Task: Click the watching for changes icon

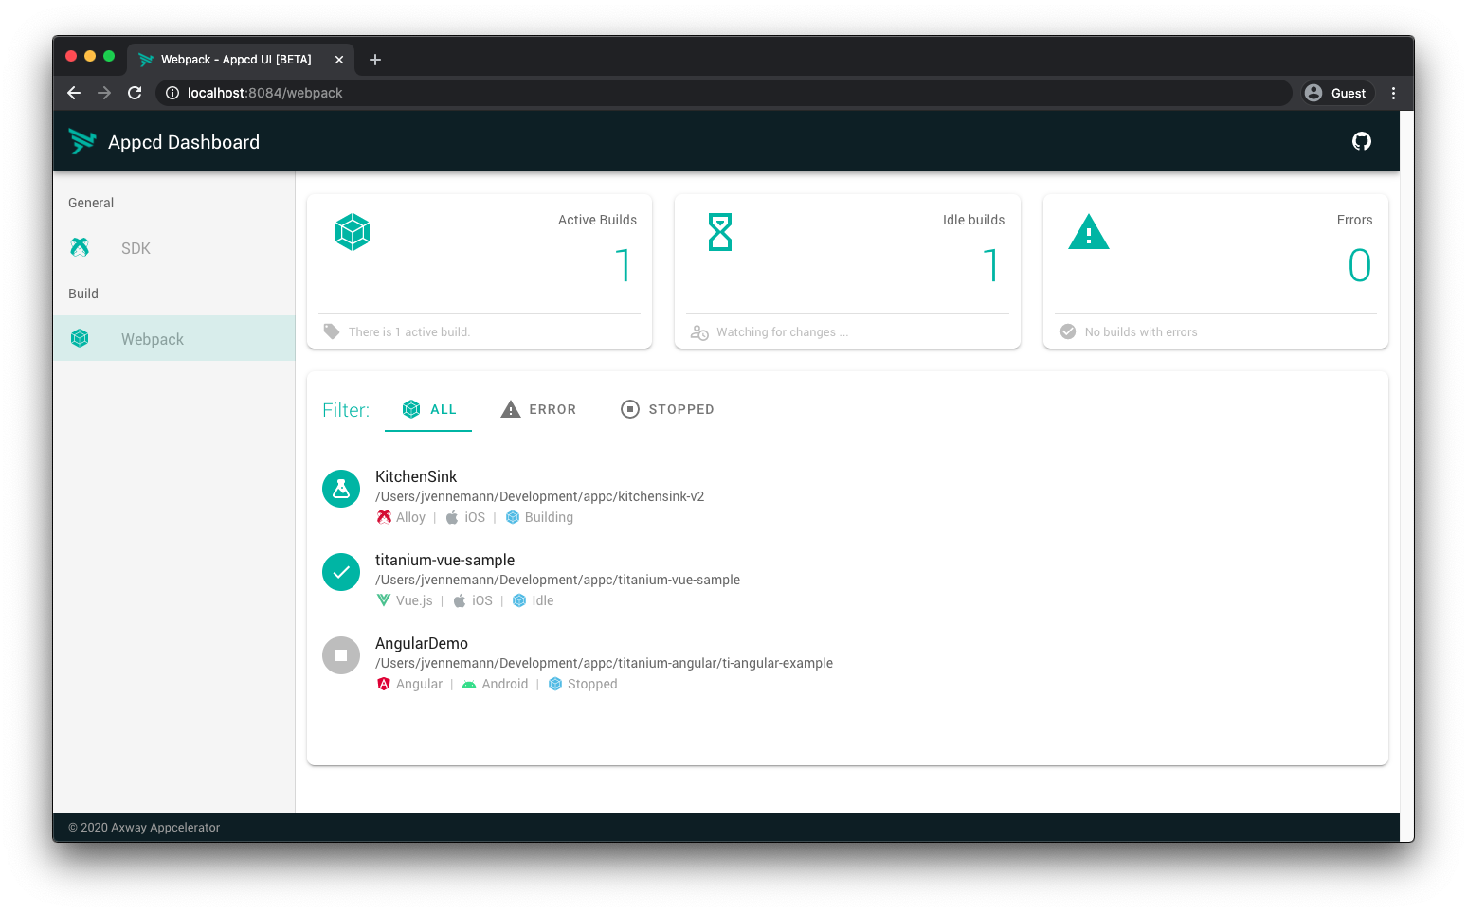Action: tap(699, 332)
